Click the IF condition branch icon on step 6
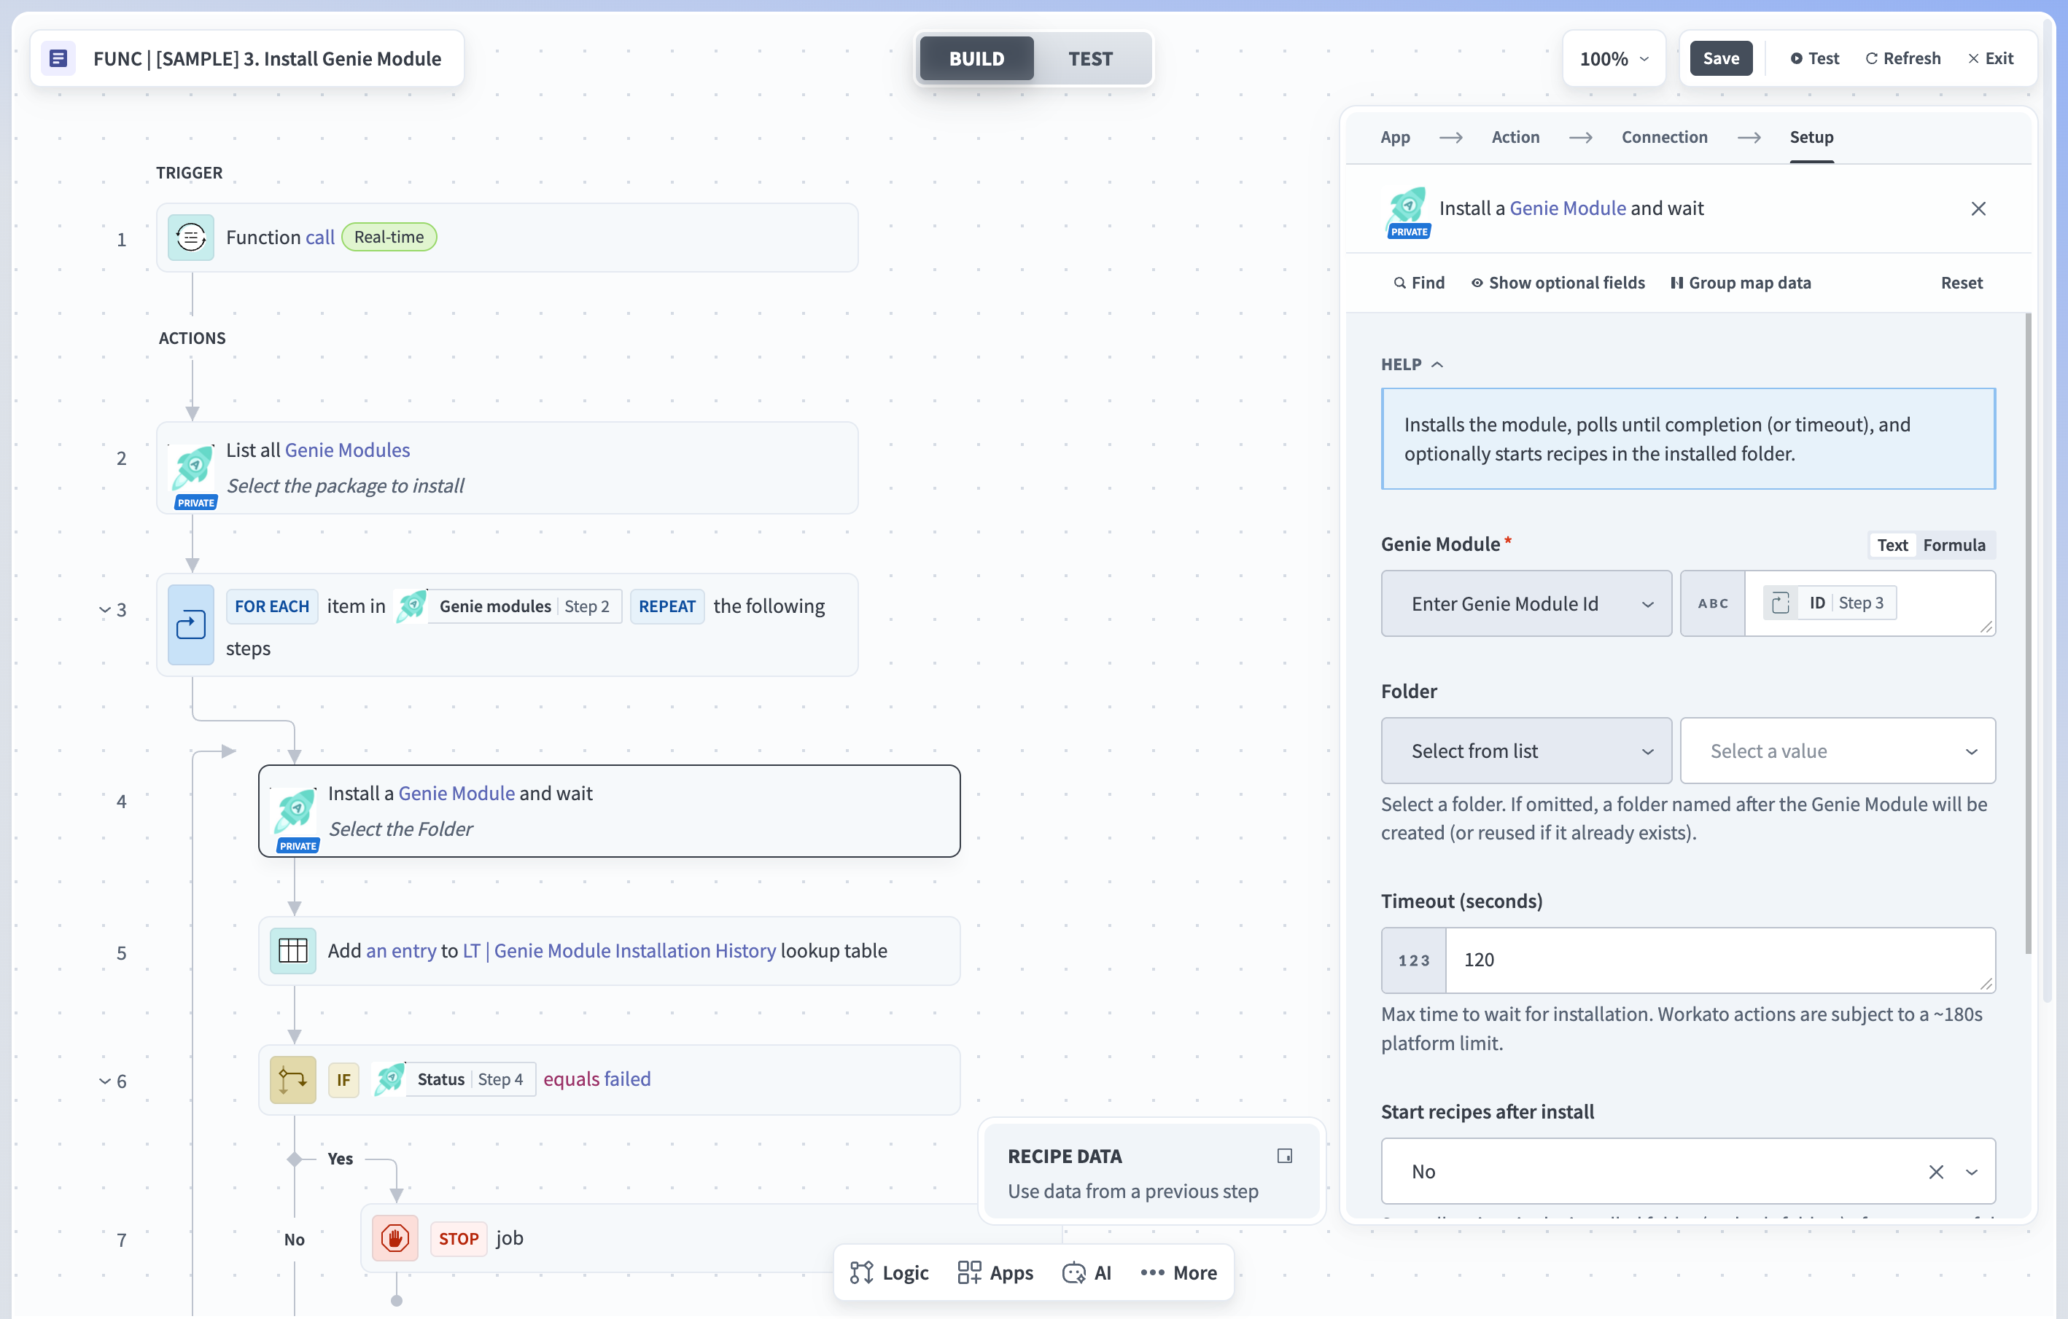The width and height of the screenshot is (2068, 1319). pos(293,1079)
